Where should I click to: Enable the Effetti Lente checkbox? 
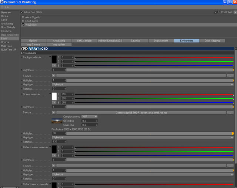(x=23, y=21)
